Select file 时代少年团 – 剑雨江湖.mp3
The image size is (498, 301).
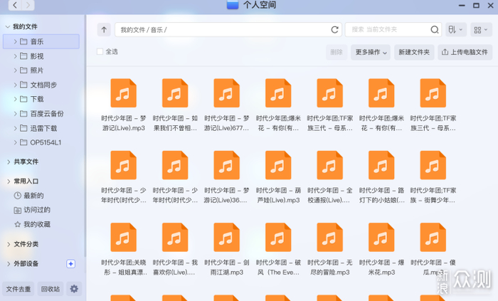point(226,249)
